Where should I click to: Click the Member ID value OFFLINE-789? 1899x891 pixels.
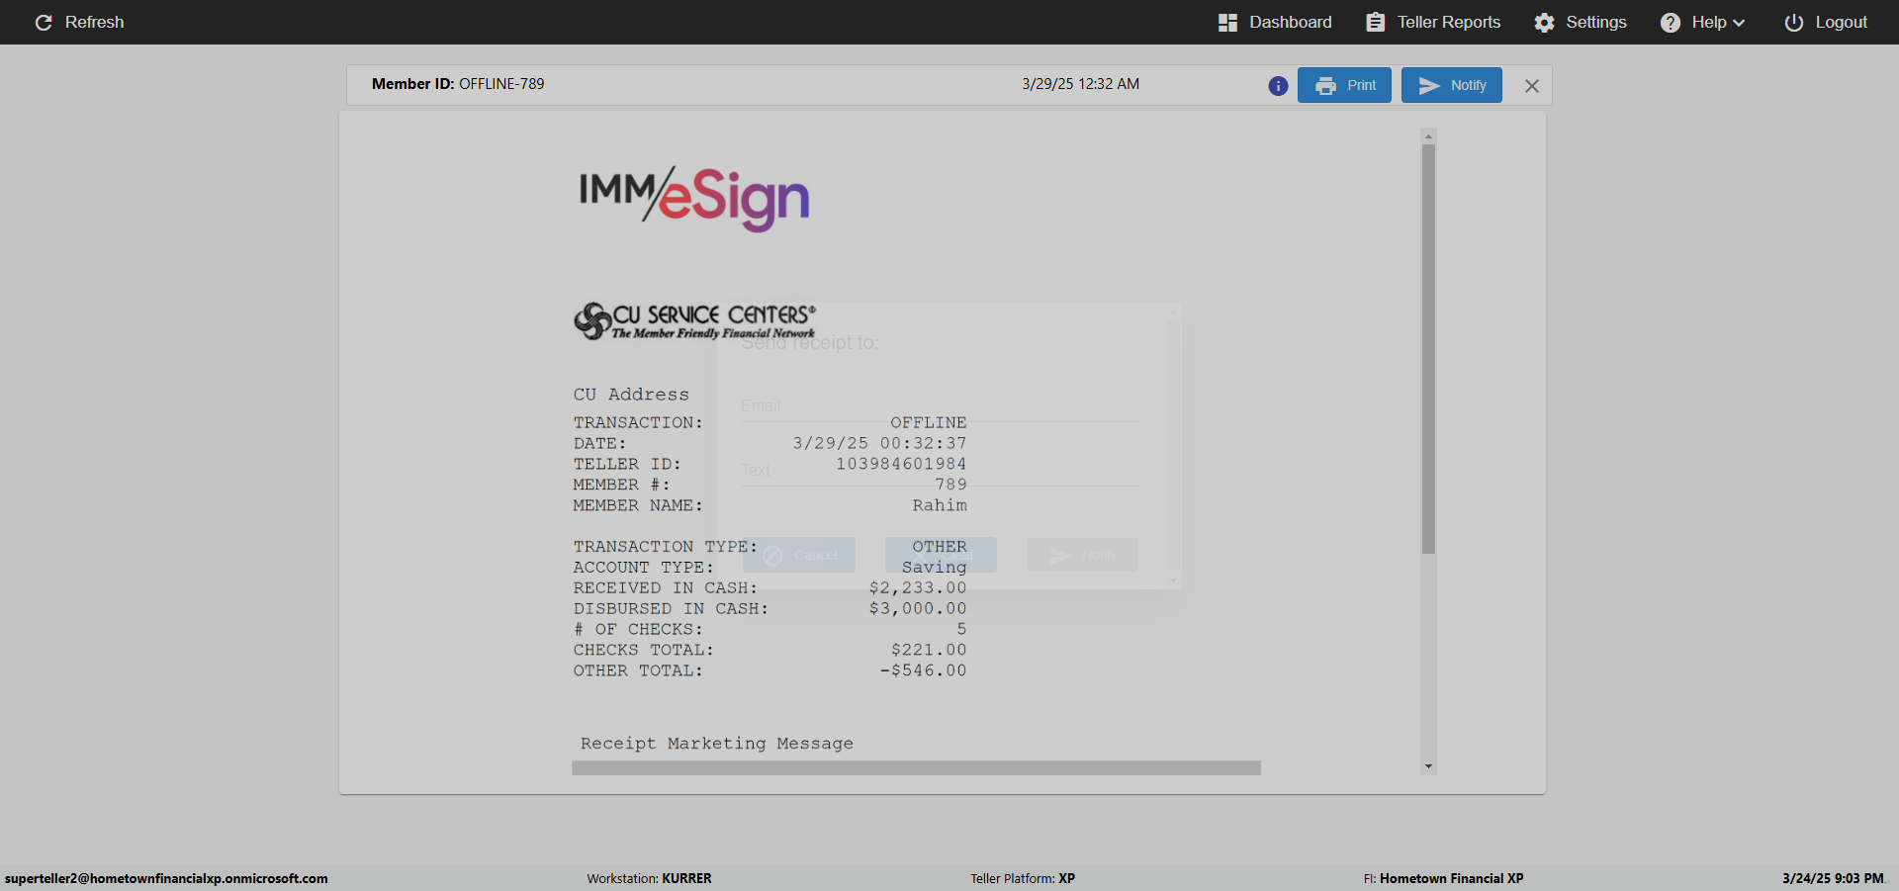click(x=501, y=84)
